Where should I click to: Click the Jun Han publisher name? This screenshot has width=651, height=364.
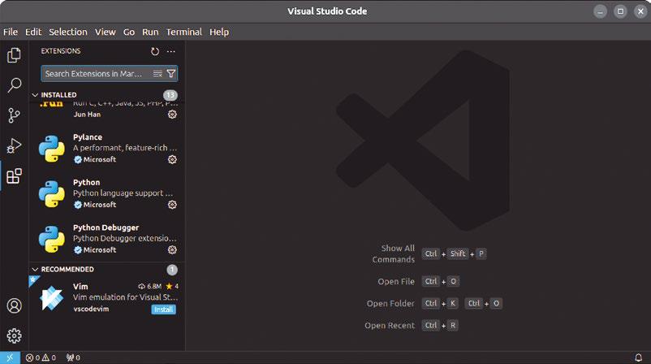click(x=87, y=115)
